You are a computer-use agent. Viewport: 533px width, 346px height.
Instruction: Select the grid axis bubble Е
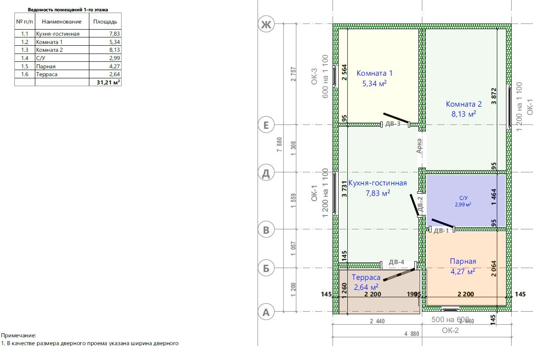click(x=265, y=125)
